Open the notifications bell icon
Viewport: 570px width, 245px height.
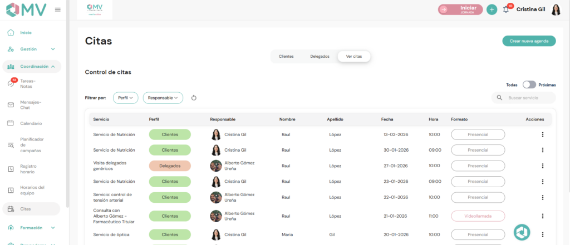point(505,9)
